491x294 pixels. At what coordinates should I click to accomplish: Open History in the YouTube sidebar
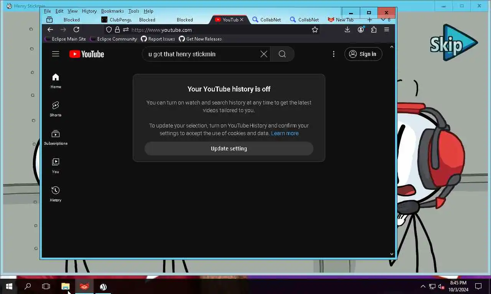click(56, 194)
